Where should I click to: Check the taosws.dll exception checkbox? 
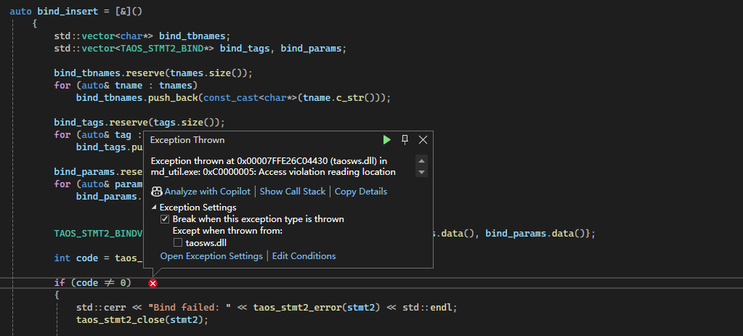tap(178, 243)
